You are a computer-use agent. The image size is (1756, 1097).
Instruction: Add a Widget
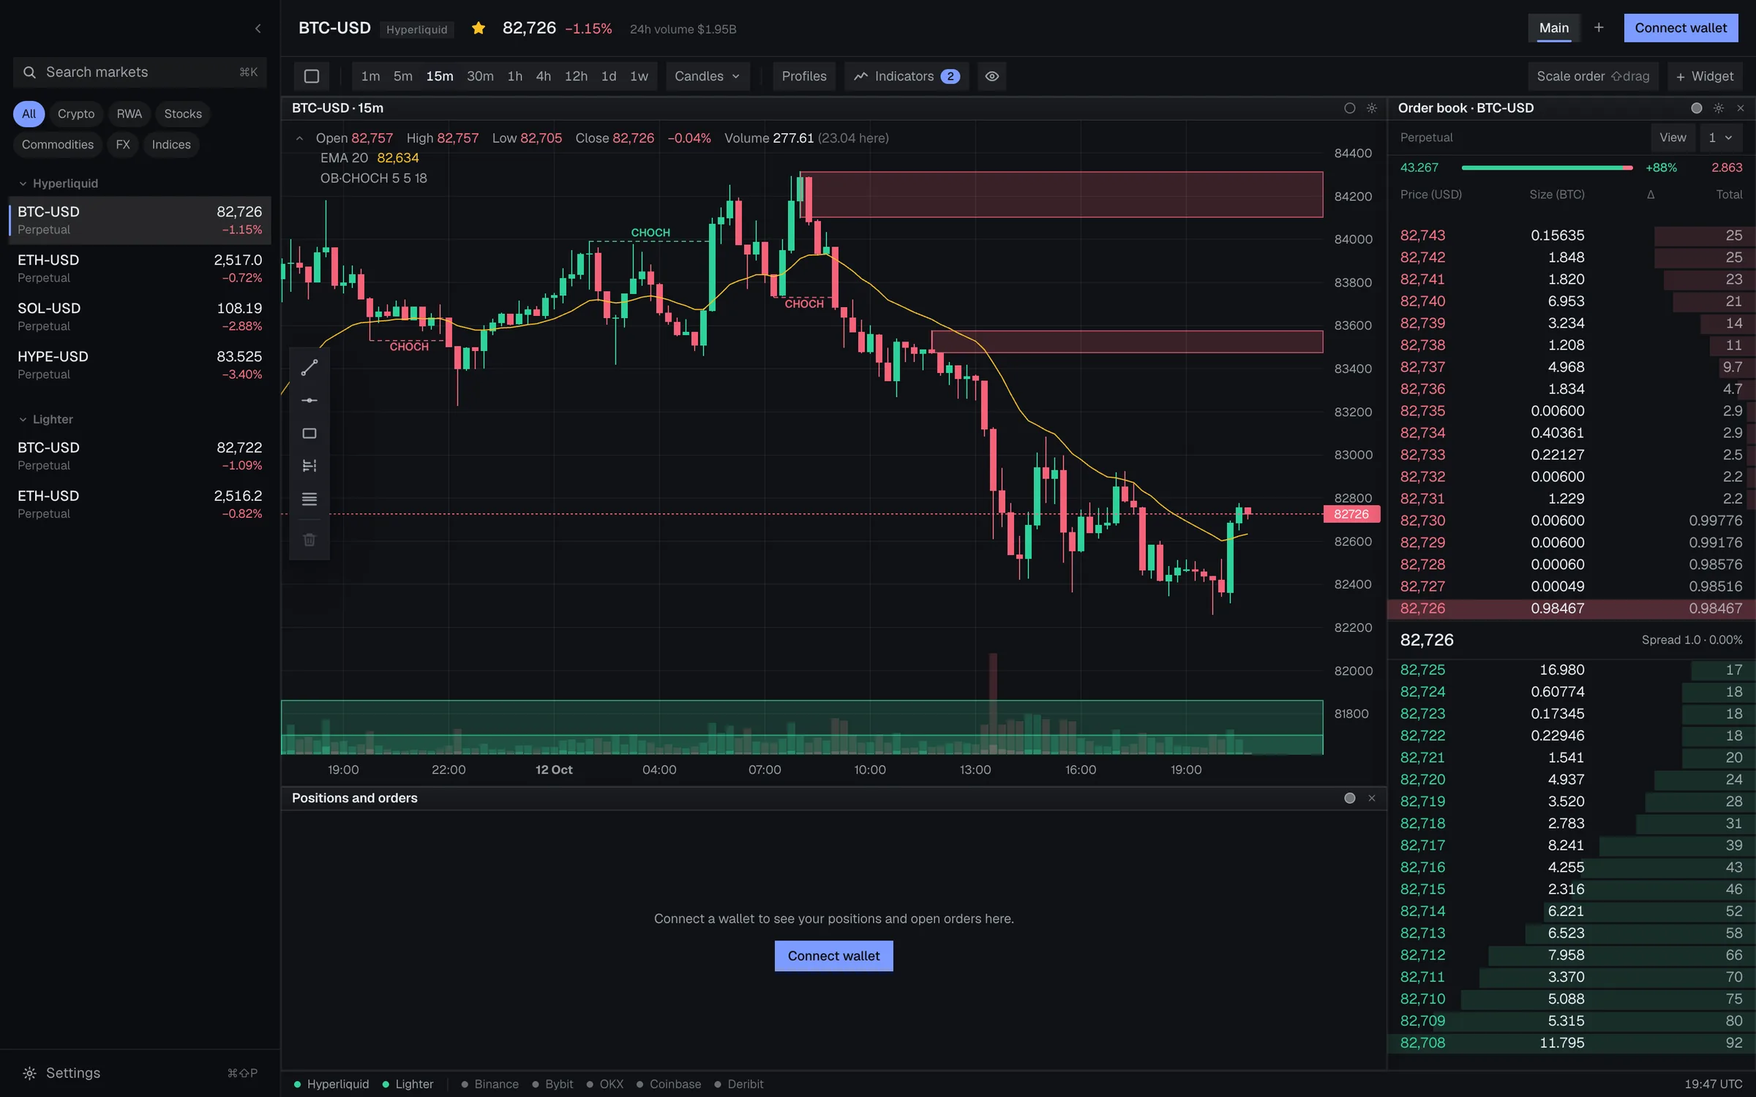pos(1704,76)
